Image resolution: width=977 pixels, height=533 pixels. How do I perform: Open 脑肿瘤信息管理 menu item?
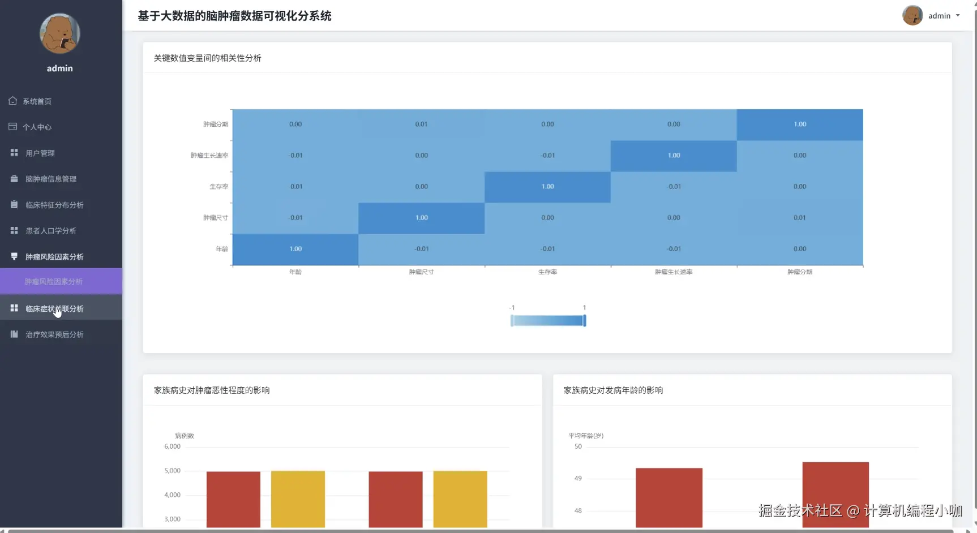[61, 179]
